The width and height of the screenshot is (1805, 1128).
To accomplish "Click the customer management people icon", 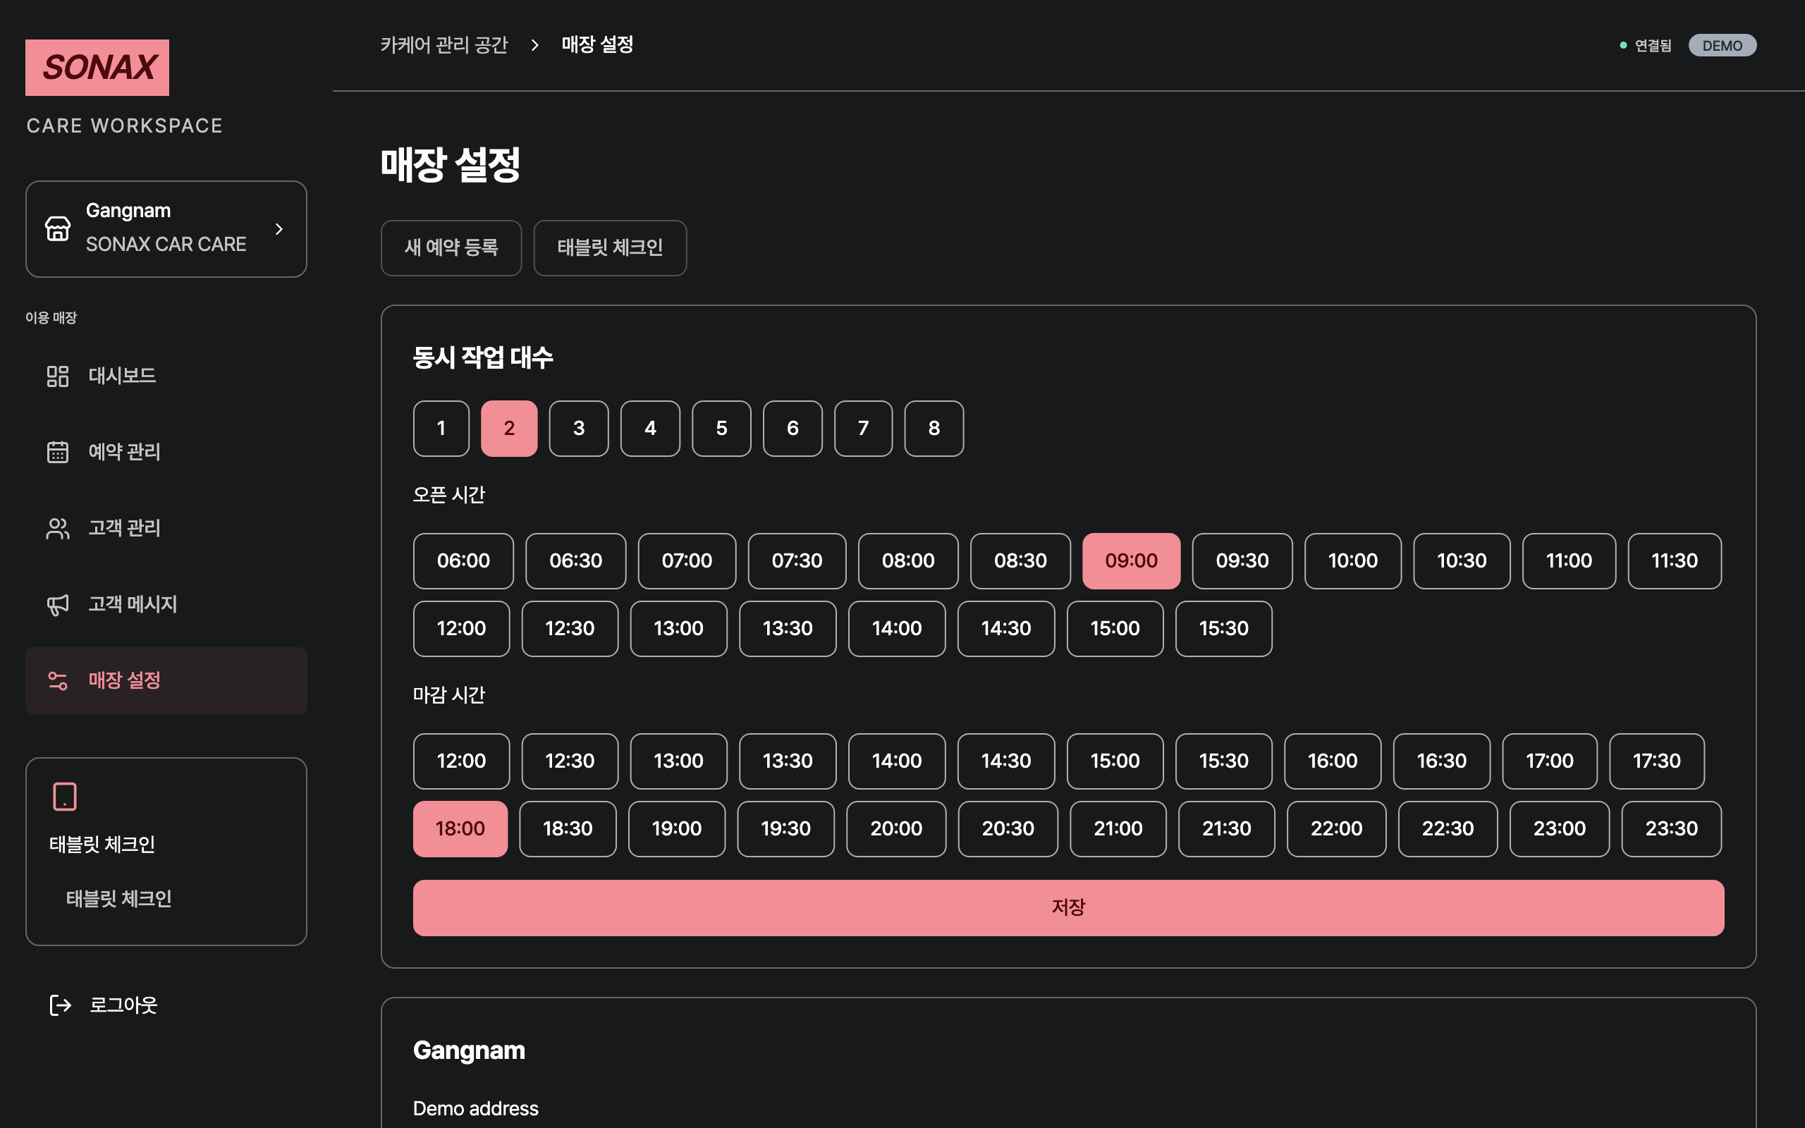I will [57, 528].
